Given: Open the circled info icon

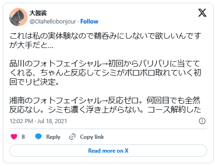Looking at the screenshot, I should 202,121.
